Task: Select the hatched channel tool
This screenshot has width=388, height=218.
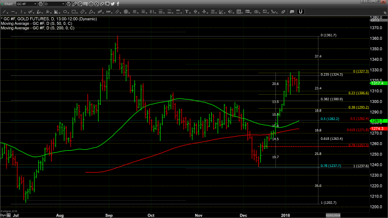Action: [x=100, y=12]
